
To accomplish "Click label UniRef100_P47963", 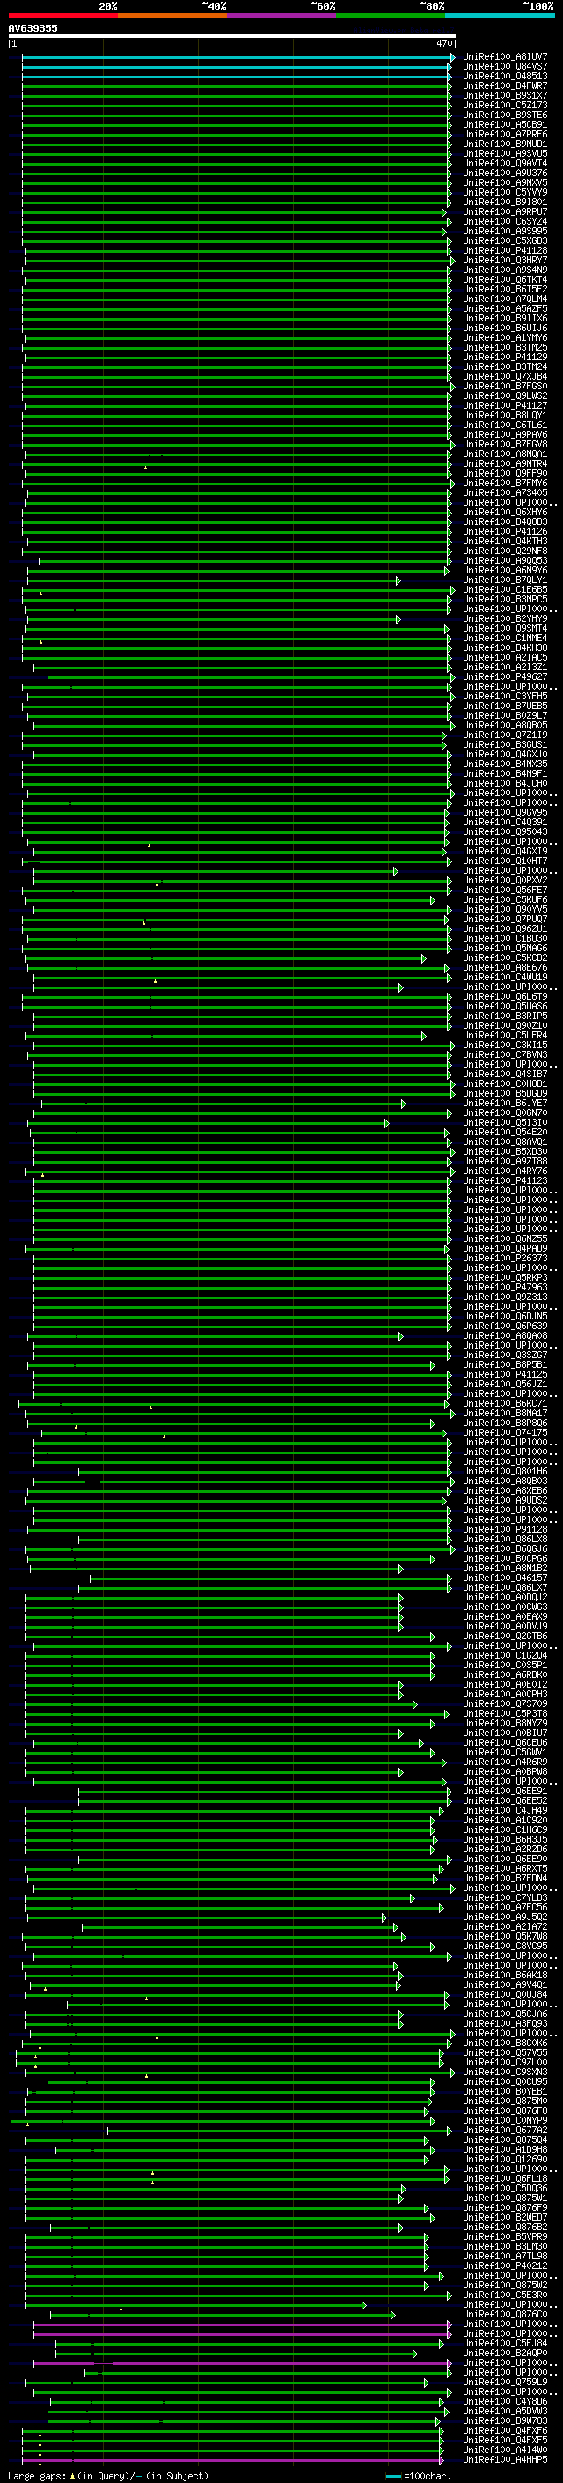I will (504, 1287).
